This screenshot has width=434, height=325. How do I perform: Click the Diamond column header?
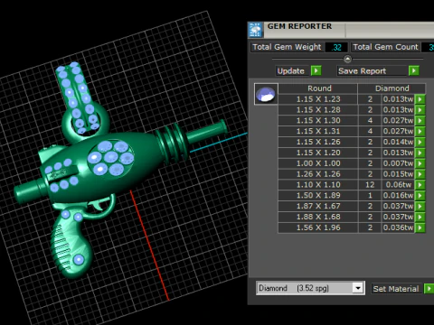pos(392,88)
